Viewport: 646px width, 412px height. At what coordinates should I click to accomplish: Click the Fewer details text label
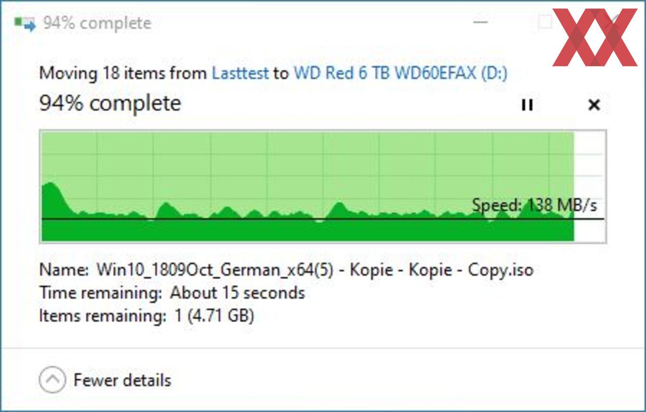(x=122, y=380)
